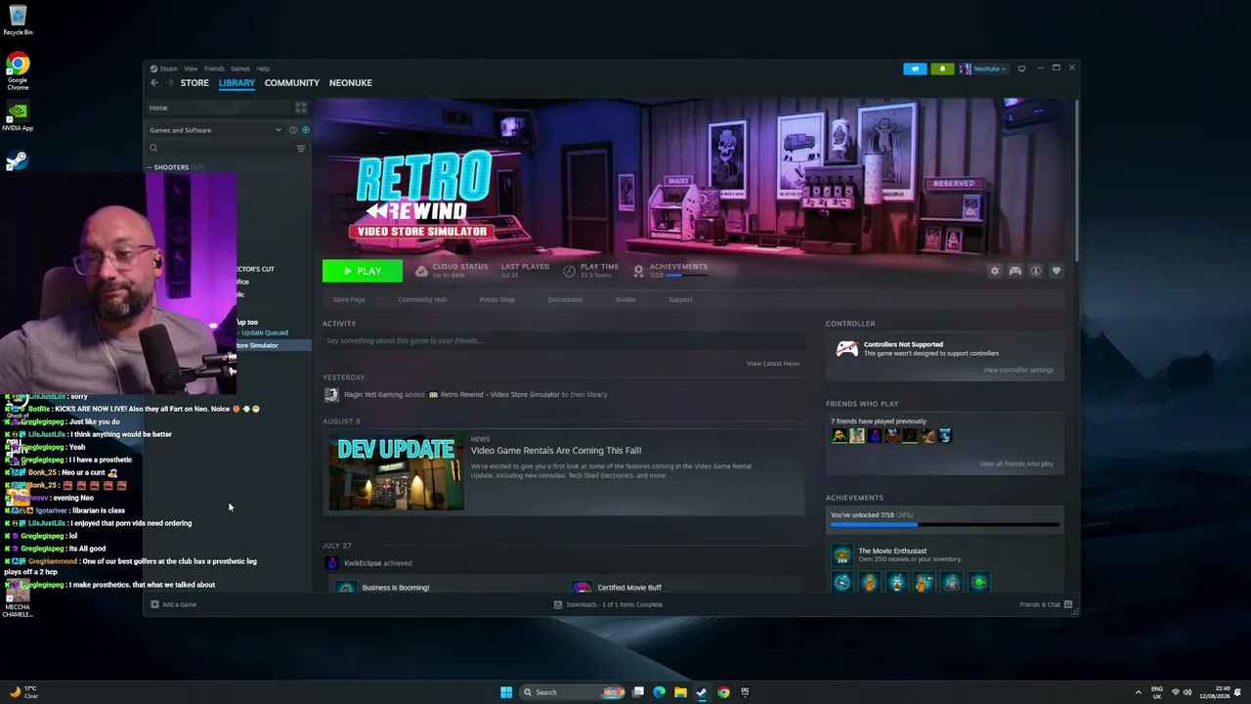Collapse the SHOOTERS category
Screen dimensions: 1251x704
point(150,167)
